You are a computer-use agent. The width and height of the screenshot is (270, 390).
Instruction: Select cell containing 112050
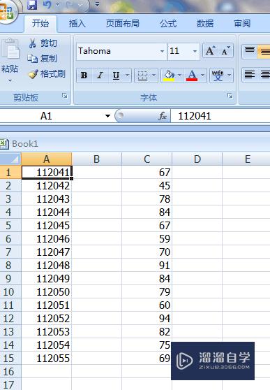(47, 291)
